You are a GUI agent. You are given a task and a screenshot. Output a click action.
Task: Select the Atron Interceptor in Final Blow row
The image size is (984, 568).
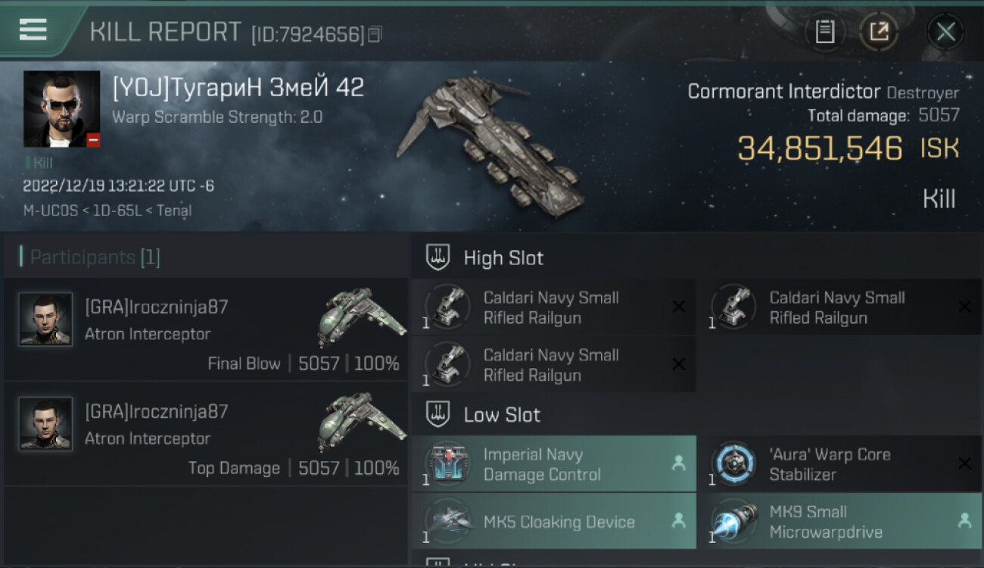[x=362, y=318]
